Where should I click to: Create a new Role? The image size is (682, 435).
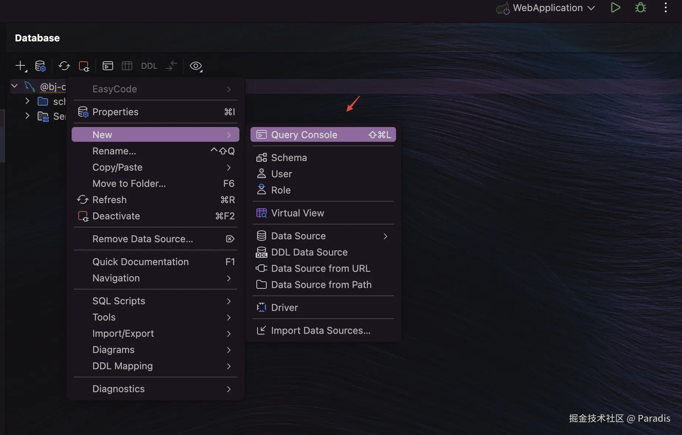point(323,190)
